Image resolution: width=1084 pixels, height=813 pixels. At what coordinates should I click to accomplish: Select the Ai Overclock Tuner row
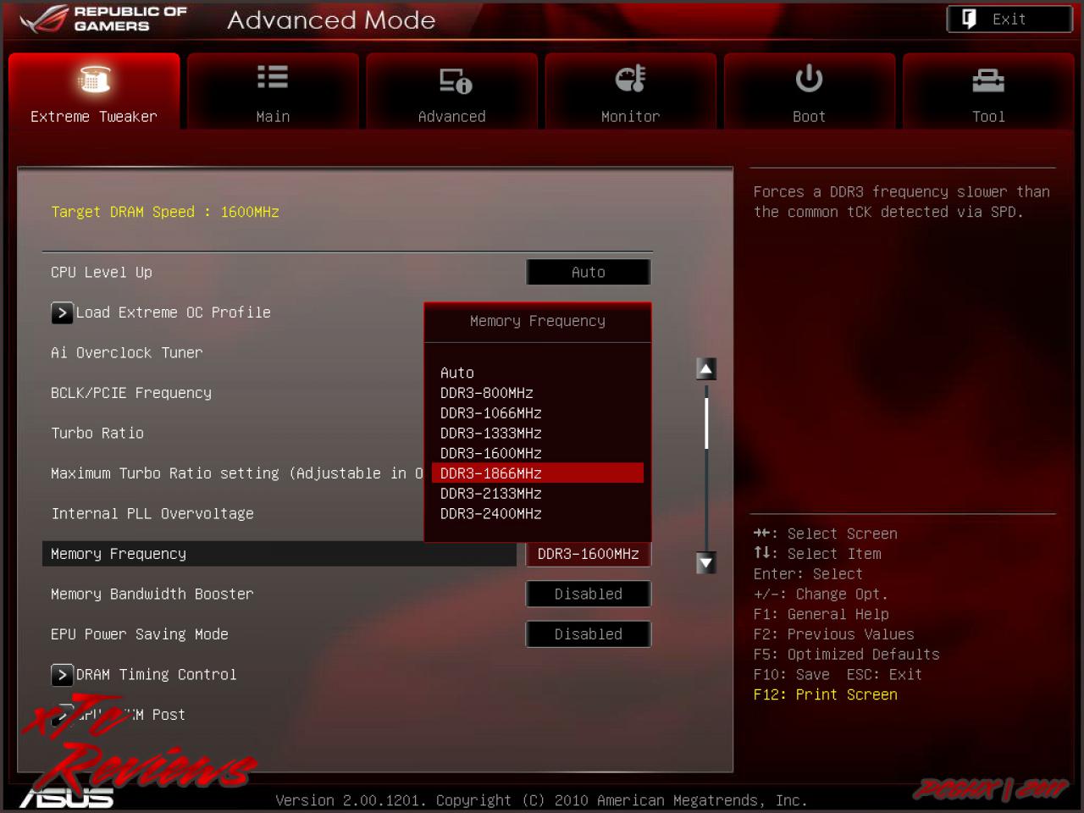pos(127,352)
